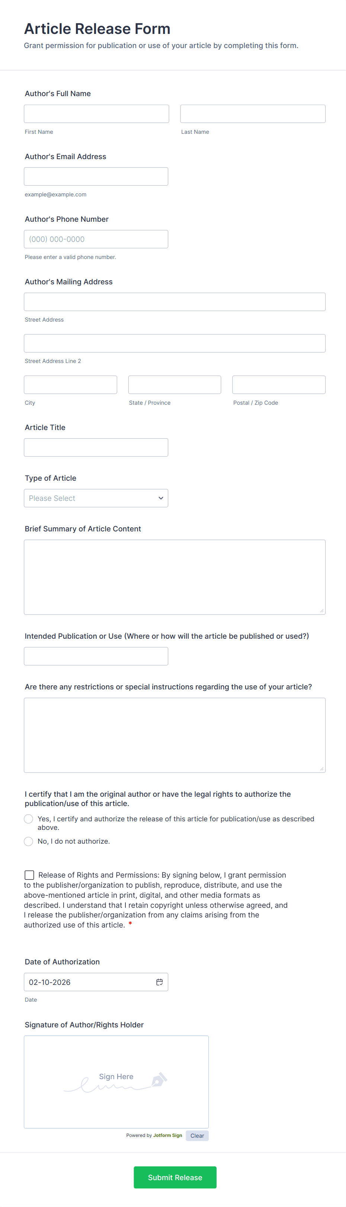Open the calendar icon in date field
This screenshot has height=1207, width=346.
point(159,982)
